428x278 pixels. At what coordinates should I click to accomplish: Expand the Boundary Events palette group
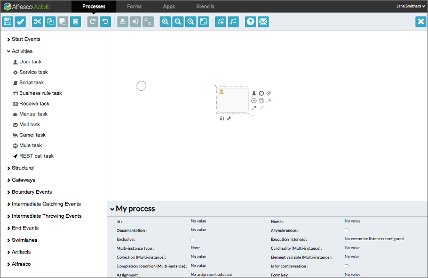pyautogui.click(x=29, y=192)
